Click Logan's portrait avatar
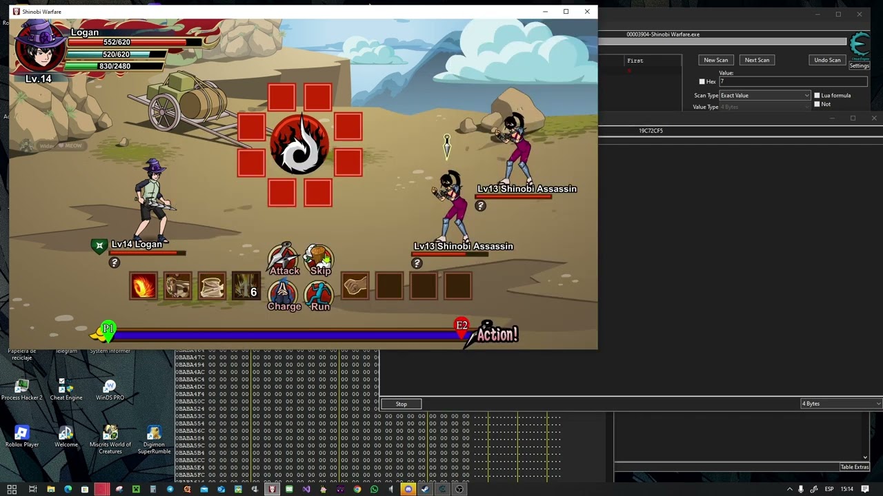This screenshot has height=496, width=883. coord(40,48)
